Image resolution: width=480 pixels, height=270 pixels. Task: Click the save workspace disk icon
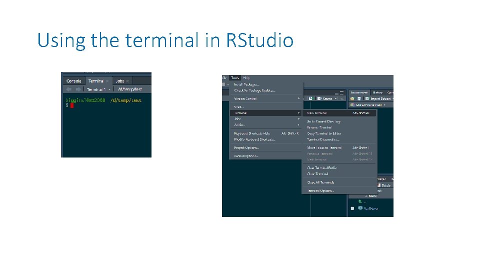pyautogui.click(x=359, y=98)
